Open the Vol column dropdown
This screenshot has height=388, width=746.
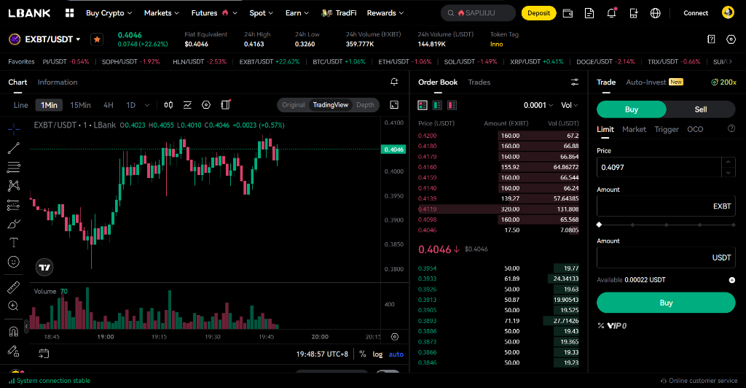[570, 105]
